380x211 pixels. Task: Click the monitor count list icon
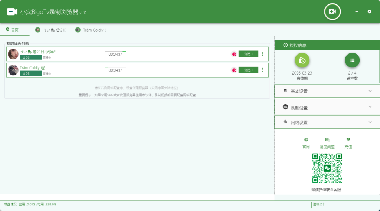352,60
